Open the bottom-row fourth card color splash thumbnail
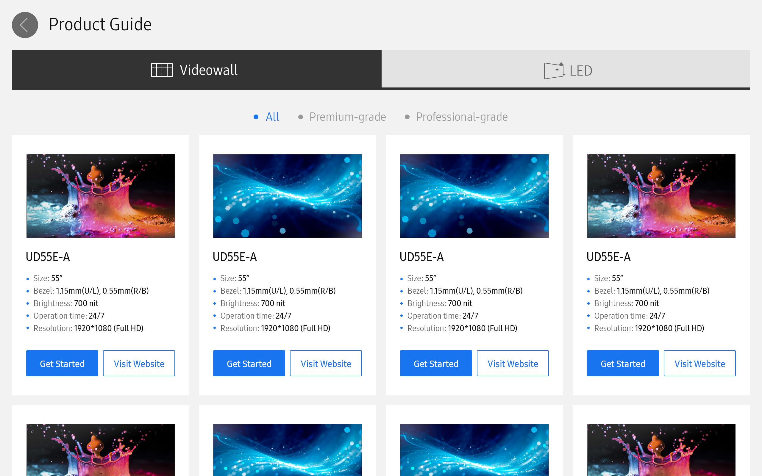Viewport: 762px width, 476px height. 661,450
